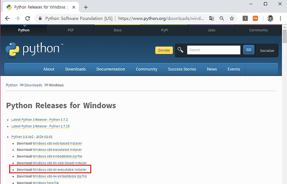Click the browser forward arrow

click(x=17, y=18)
